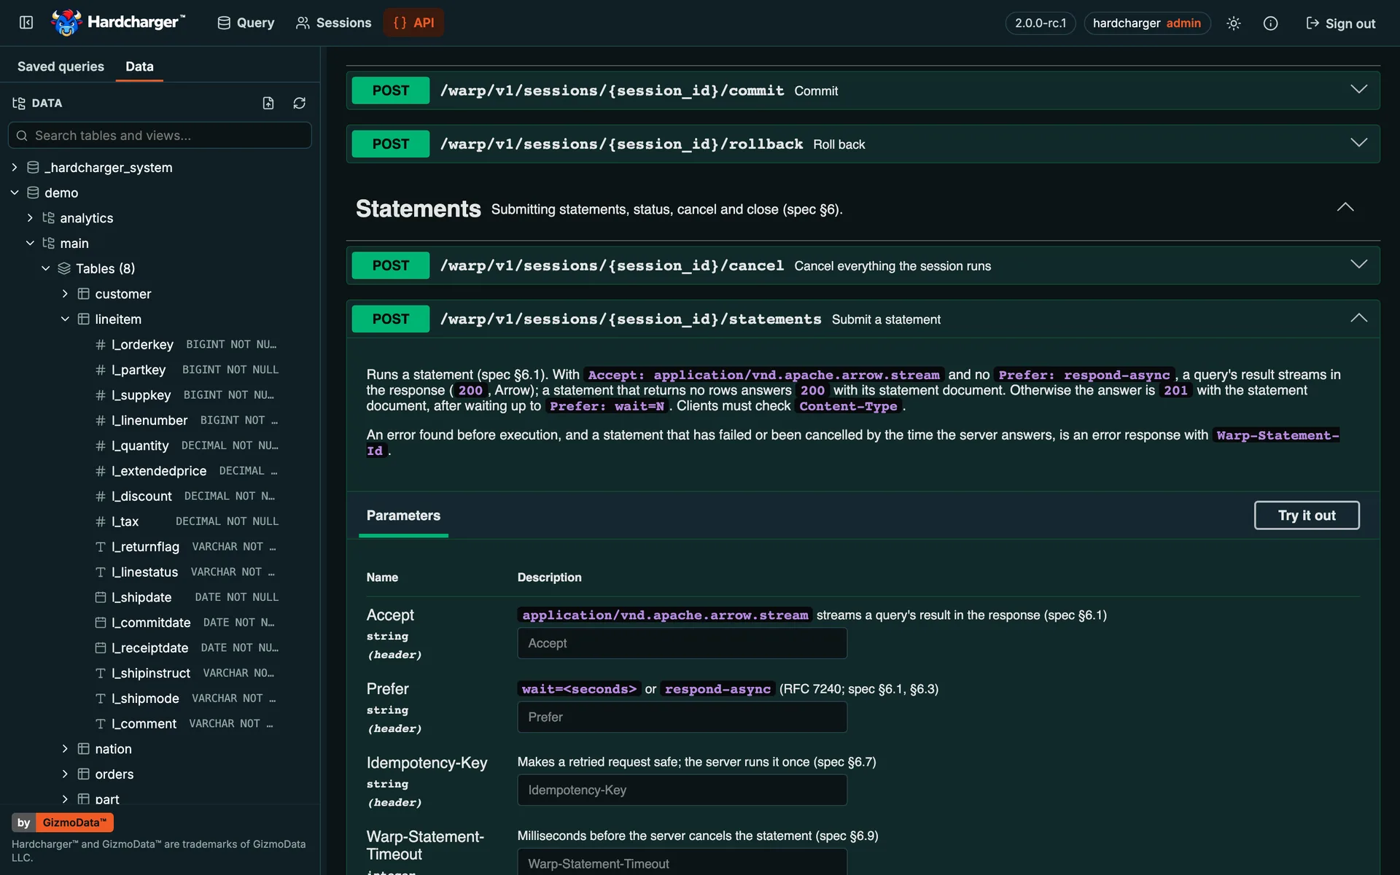The image size is (1400, 875).
Task: Click the GizmoData badge link
Action: (x=74, y=822)
